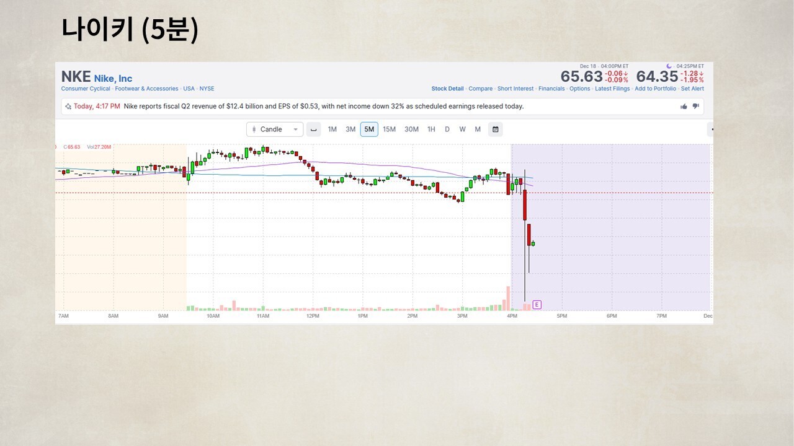Switch to the 1H timeframe
The width and height of the screenshot is (794, 446).
tap(431, 129)
